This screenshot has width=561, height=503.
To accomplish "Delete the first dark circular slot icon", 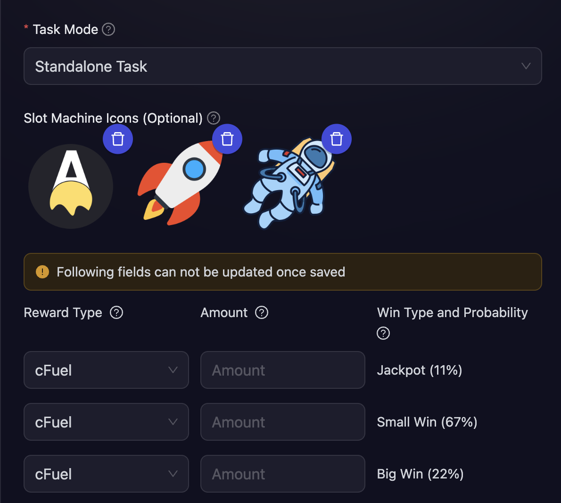I will [118, 139].
